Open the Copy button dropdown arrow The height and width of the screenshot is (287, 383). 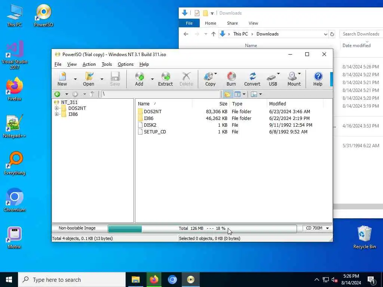[x=216, y=74]
